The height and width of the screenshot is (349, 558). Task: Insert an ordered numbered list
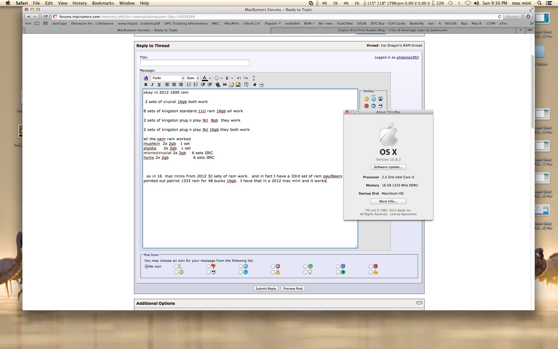(x=189, y=85)
